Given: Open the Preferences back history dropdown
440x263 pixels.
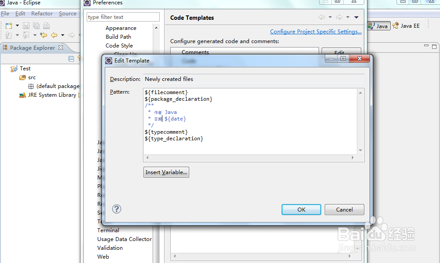Looking at the screenshot, I should tap(330, 17).
